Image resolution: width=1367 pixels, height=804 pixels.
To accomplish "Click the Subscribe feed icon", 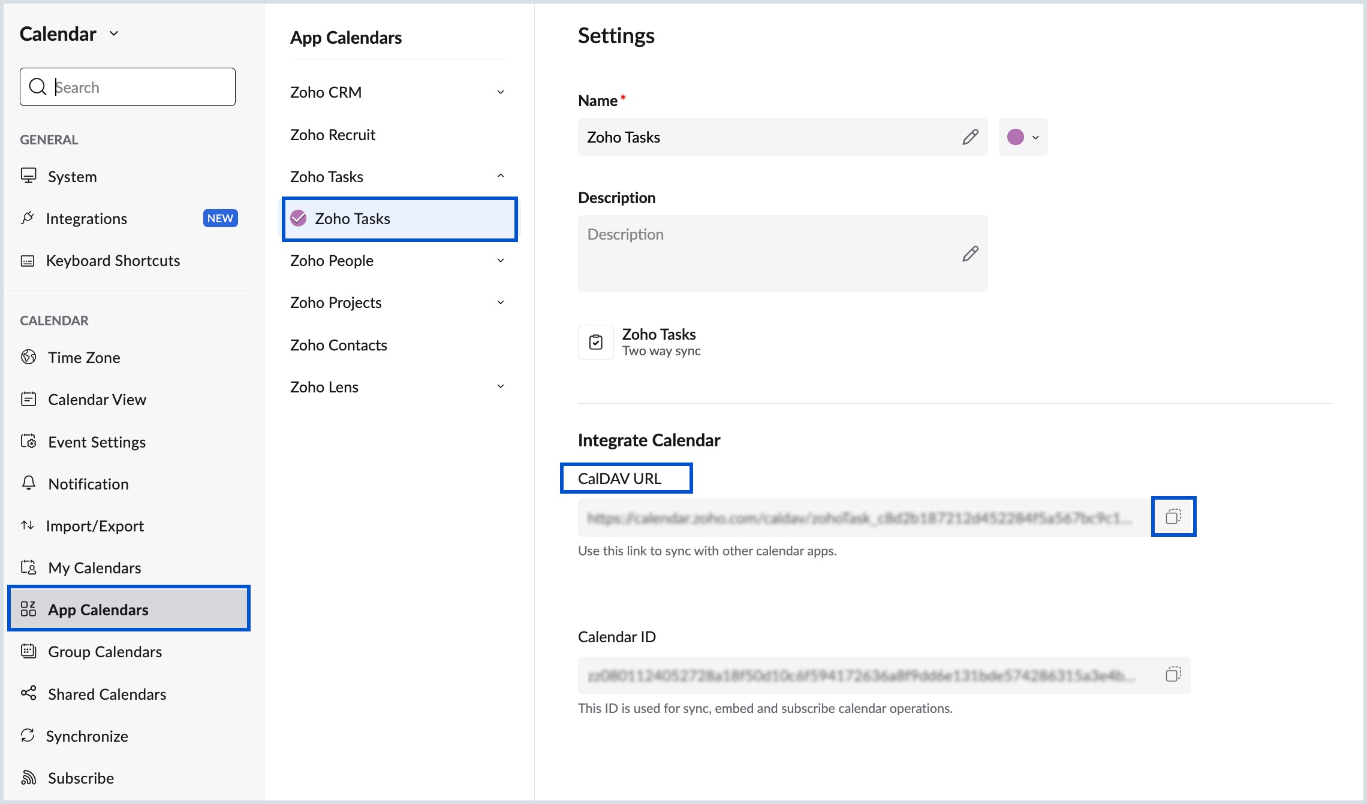I will click(28, 778).
